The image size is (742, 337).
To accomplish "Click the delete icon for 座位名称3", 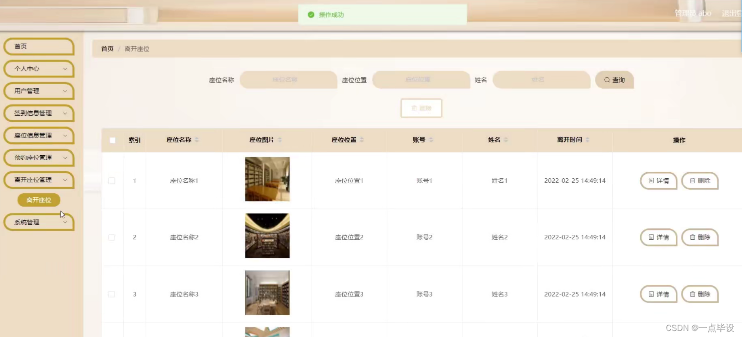I will pos(692,294).
